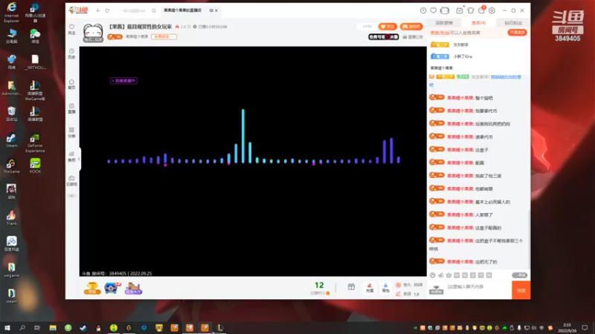Open KOOK desktop shortcut
Screen dimensions: 595x334
(35, 166)
